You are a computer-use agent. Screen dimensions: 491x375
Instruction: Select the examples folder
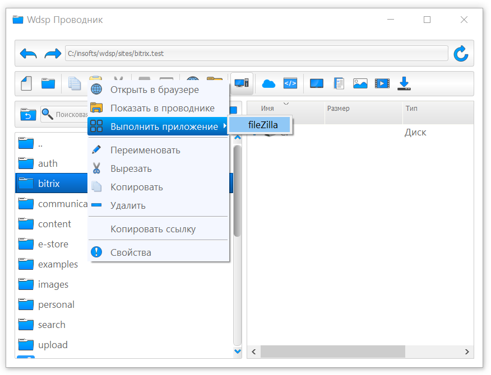point(124,264)
